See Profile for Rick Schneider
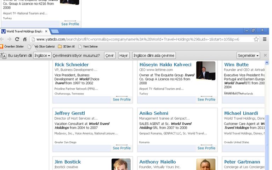This screenshot has width=272, height=170. [x=121, y=100]
